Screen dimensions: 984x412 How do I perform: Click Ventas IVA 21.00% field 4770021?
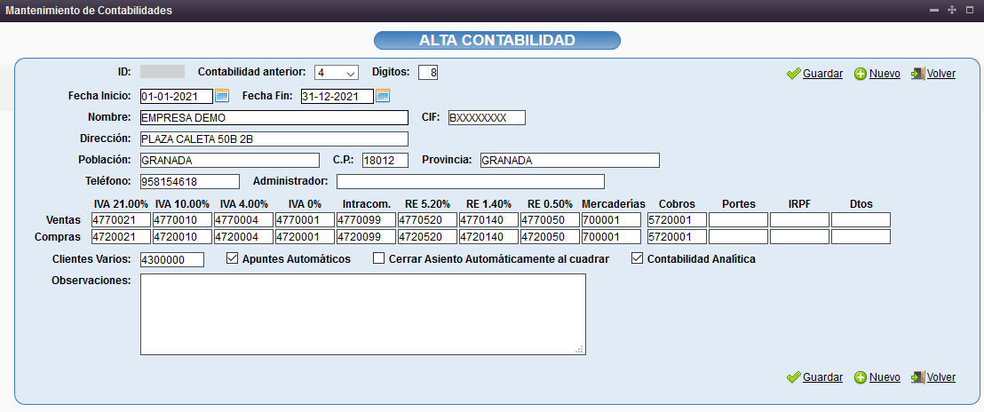point(121,220)
